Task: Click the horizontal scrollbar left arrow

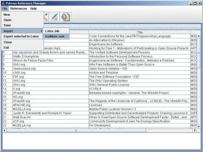Action: tap(4, 130)
